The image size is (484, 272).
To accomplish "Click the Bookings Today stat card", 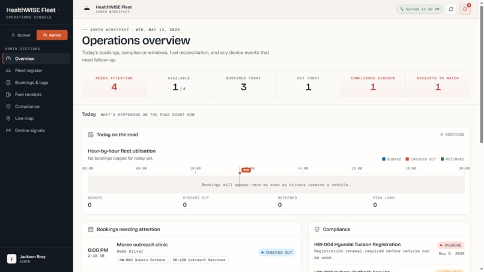I will click(x=244, y=84).
